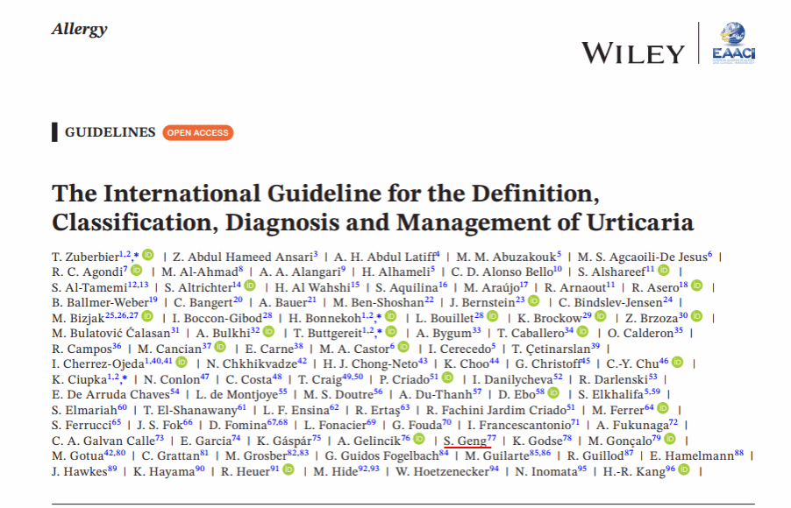Click the ORCID icon beside P. Criado
Screen dimensions: 791x508
pyautogui.click(x=447, y=378)
